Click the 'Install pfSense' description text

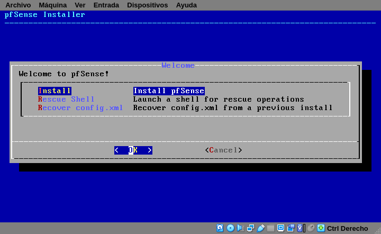169,91
